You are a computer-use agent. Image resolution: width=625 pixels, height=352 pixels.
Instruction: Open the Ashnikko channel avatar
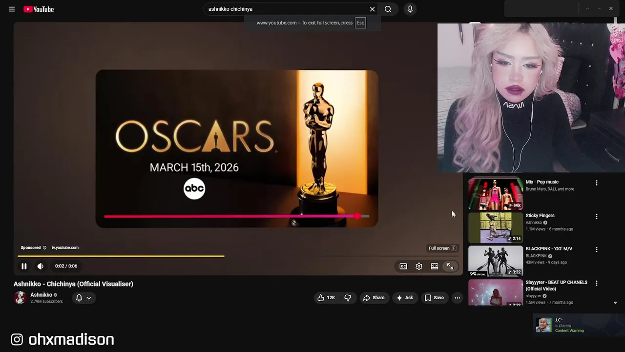[20, 298]
